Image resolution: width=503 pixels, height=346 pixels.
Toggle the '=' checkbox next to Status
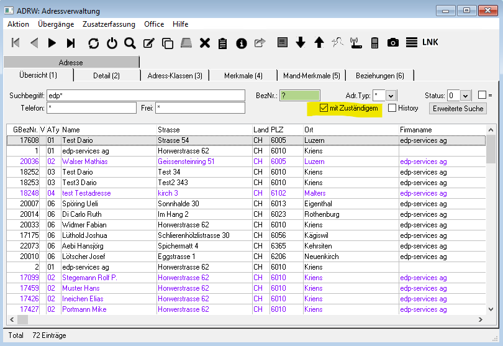coord(482,95)
